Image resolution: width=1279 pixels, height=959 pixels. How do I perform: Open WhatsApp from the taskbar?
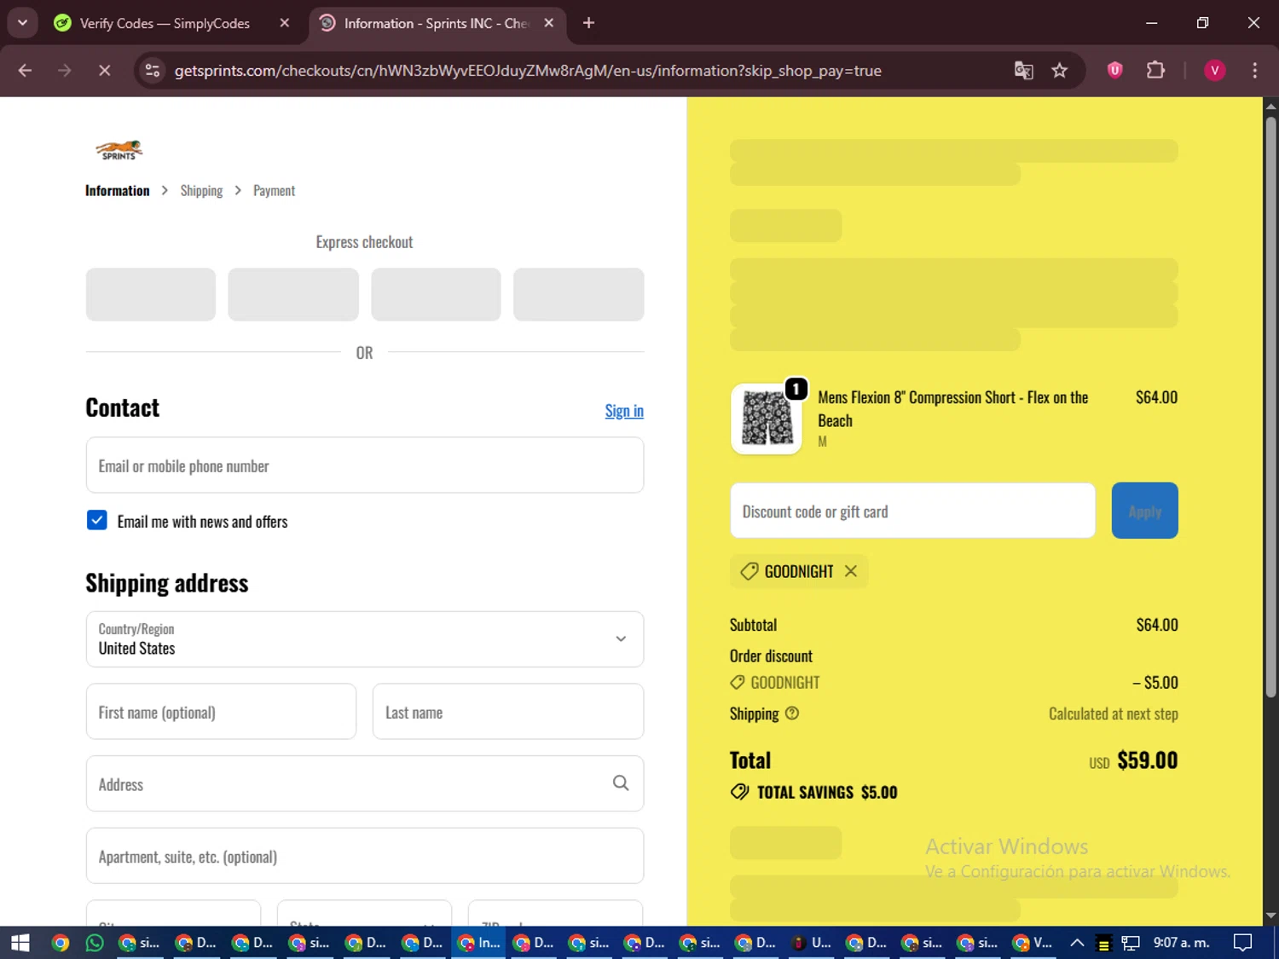tap(95, 943)
